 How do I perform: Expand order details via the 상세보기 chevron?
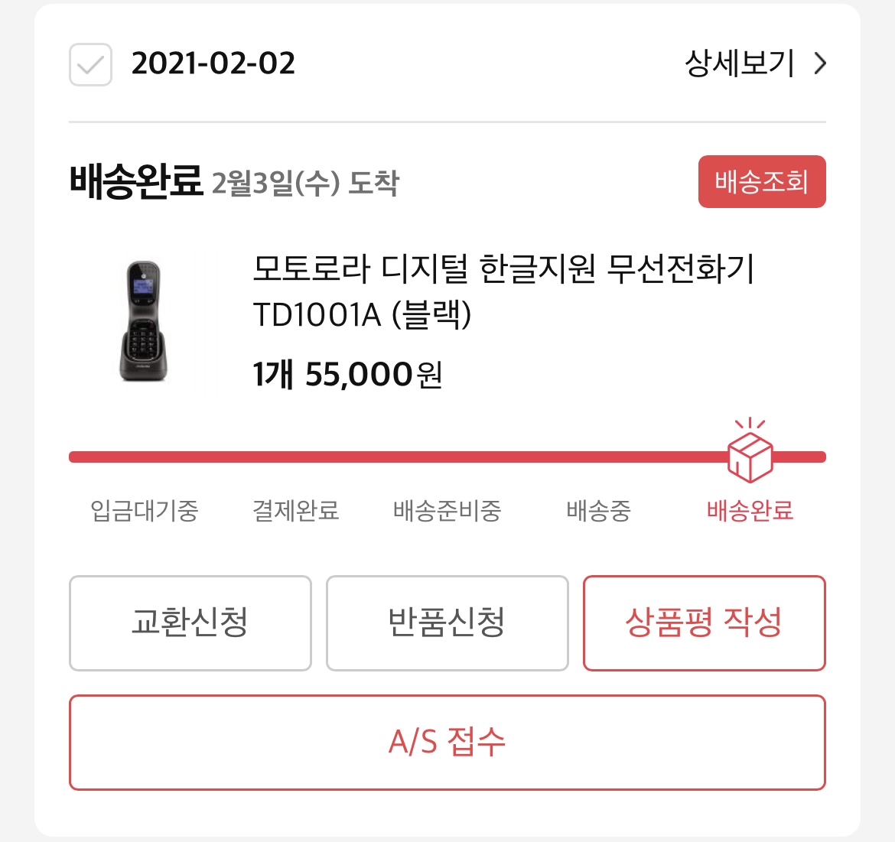820,64
